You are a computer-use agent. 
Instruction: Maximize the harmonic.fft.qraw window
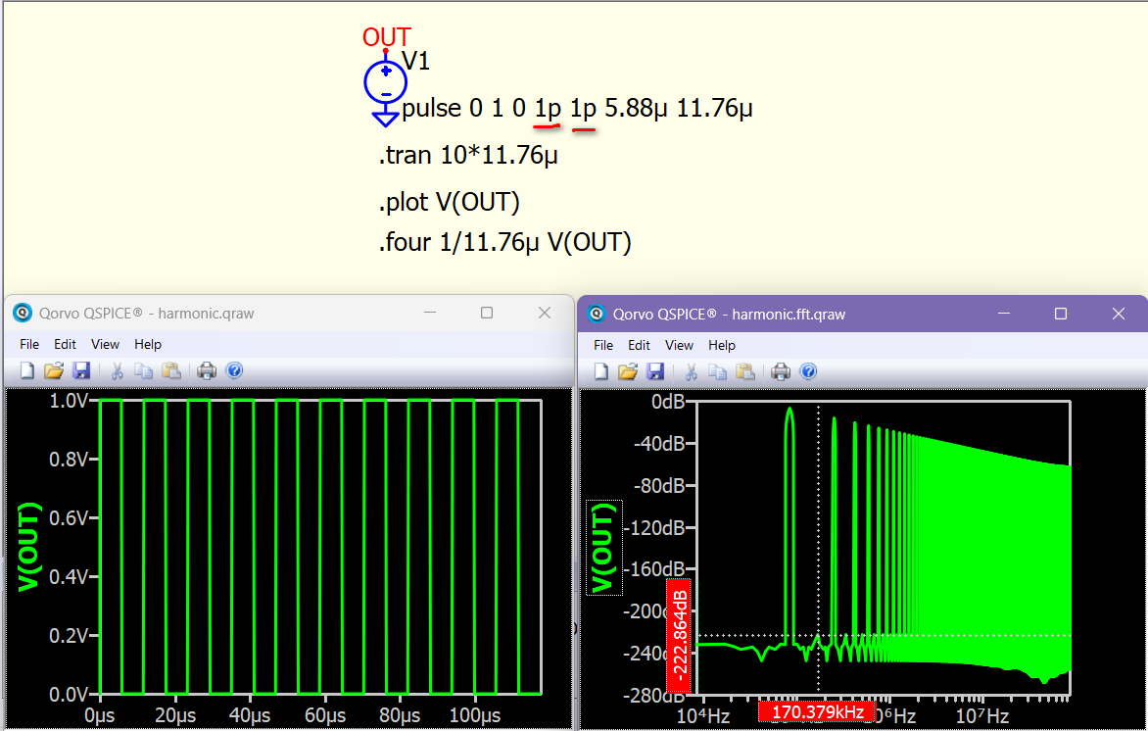pyautogui.click(x=1060, y=315)
